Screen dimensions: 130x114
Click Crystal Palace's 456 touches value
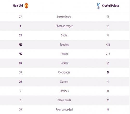pyautogui.click(x=108, y=45)
